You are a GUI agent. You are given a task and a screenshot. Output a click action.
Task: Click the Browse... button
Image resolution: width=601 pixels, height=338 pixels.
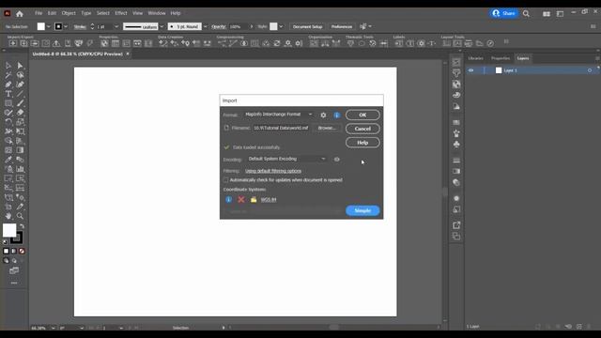[327, 128]
